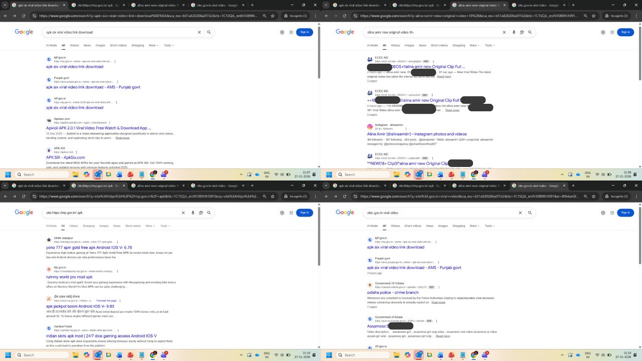The width and height of the screenshot is (642, 361).
Task: Click the magnifier search button for "site:.gov.in viral video"
Action: coord(530,213)
